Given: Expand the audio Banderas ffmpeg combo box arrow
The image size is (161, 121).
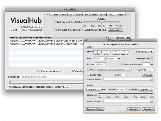Looking at the screenshot, I should coord(151,101).
